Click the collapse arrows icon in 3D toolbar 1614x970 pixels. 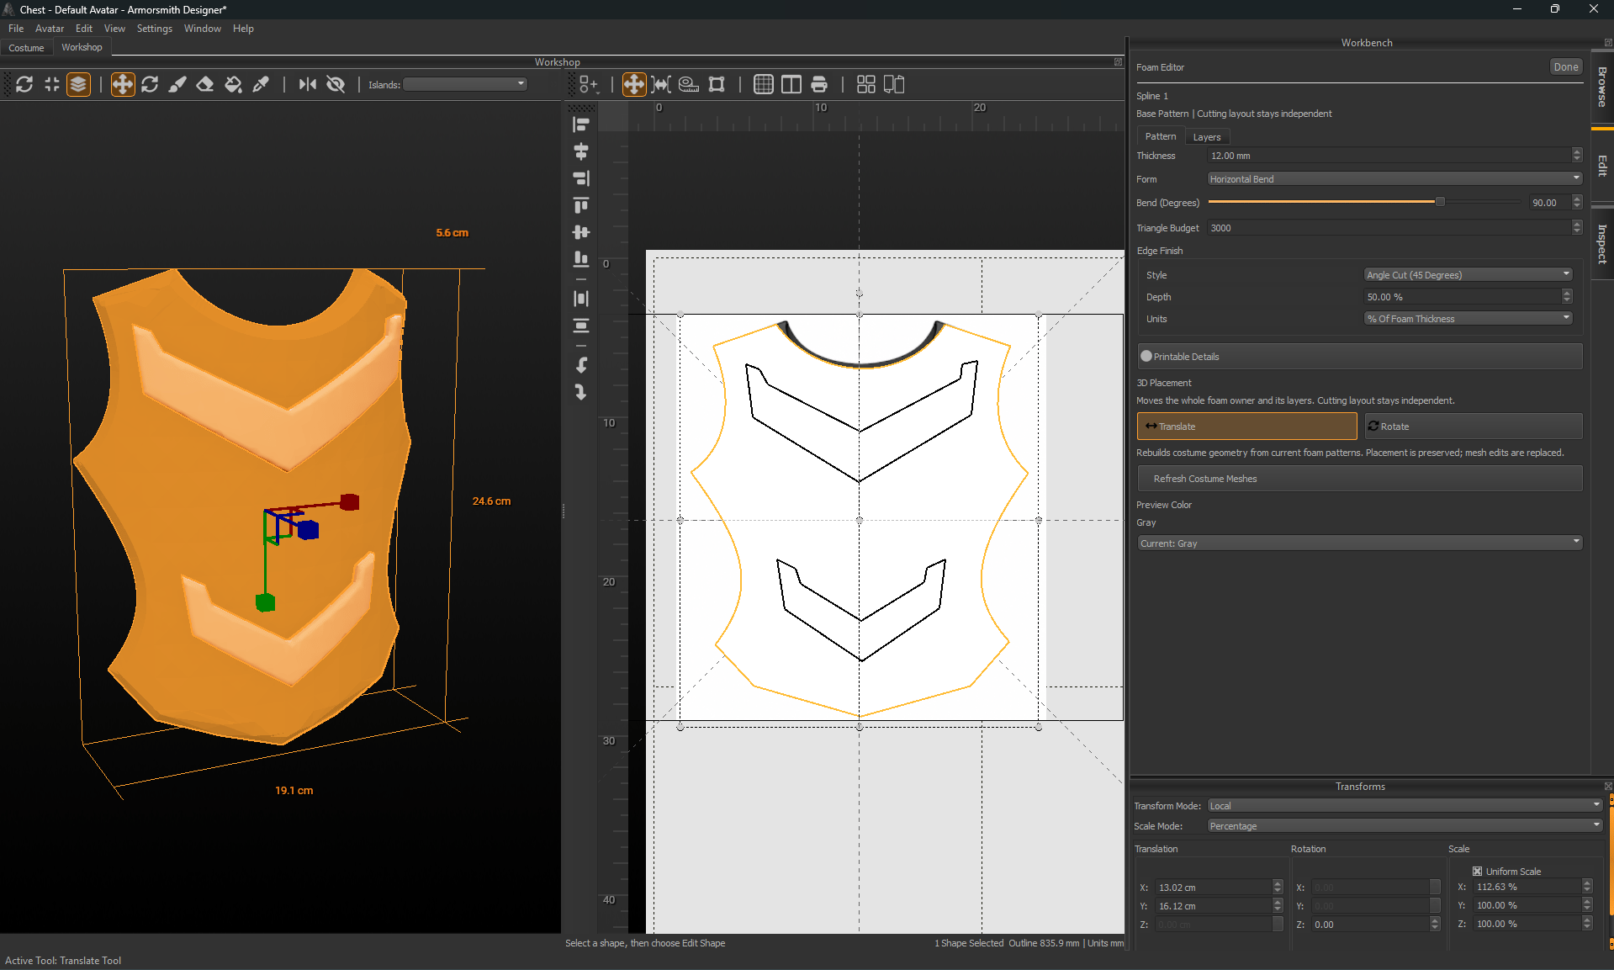tap(52, 84)
